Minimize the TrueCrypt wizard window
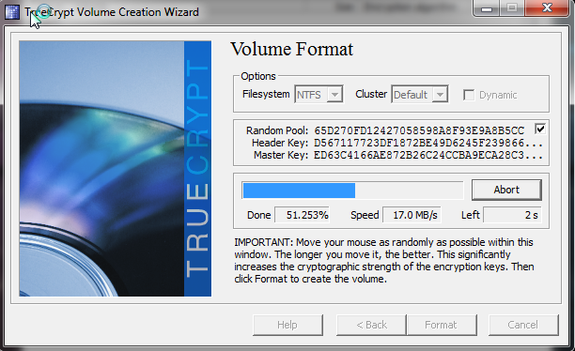Screen dimensions: 575x351 [487, 8]
